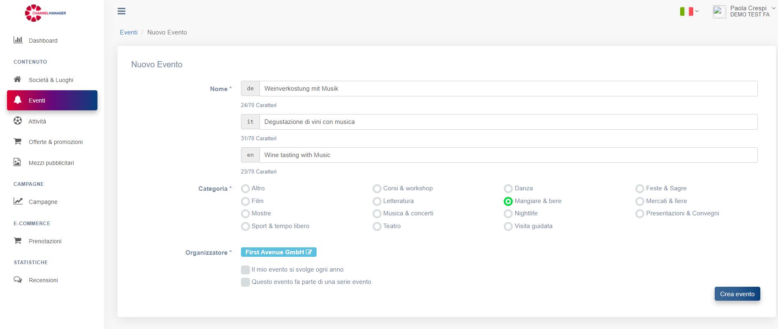Check 'Questo evento fa parte di una serie evento'
The width and height of the screenshot is (778, 329).
tap(245, 282)
